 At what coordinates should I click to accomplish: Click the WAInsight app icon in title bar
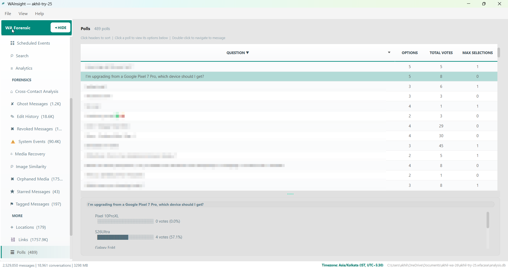click(3, 4)
